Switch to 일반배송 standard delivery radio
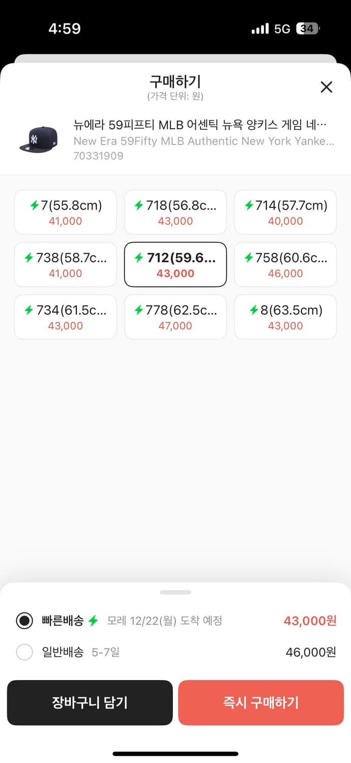This screenshot has height=763, width=351. tap(24, 652)
